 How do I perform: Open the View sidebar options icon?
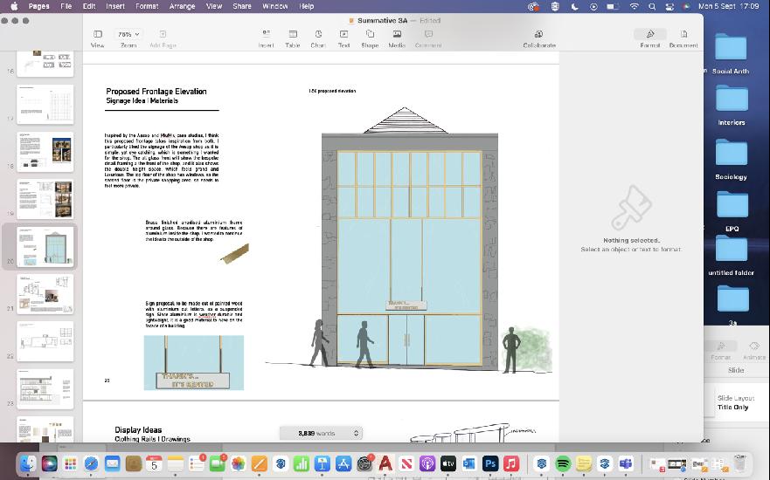pos(98,34)
